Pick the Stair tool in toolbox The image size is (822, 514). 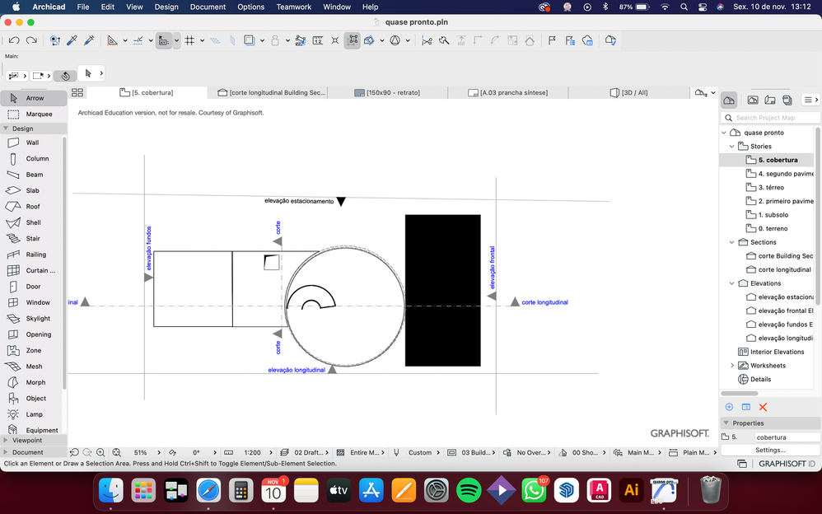[x=31, y=239]
